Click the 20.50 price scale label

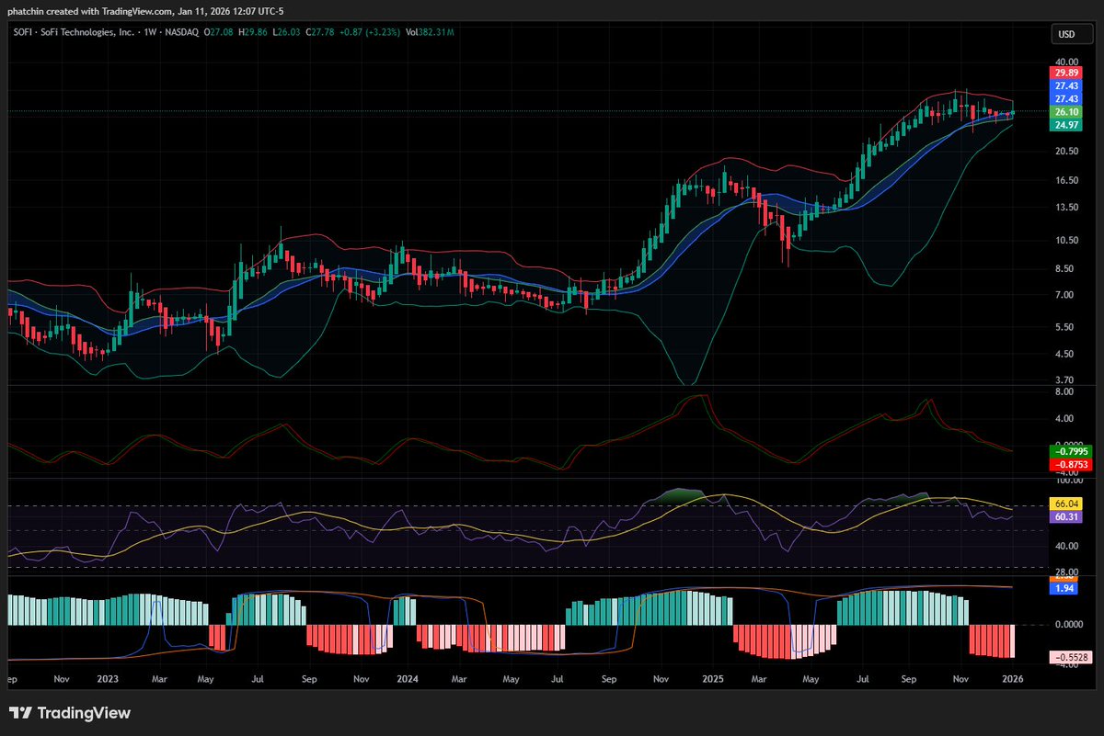pos(1066,152)
